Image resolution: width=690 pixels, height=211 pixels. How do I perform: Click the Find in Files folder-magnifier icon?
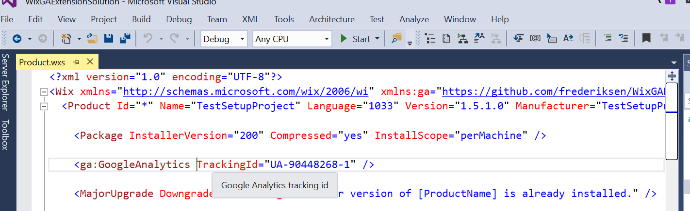397,39
